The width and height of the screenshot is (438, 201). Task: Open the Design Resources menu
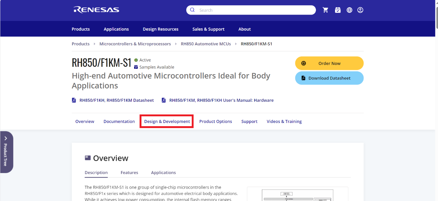(x=161, y=29)
